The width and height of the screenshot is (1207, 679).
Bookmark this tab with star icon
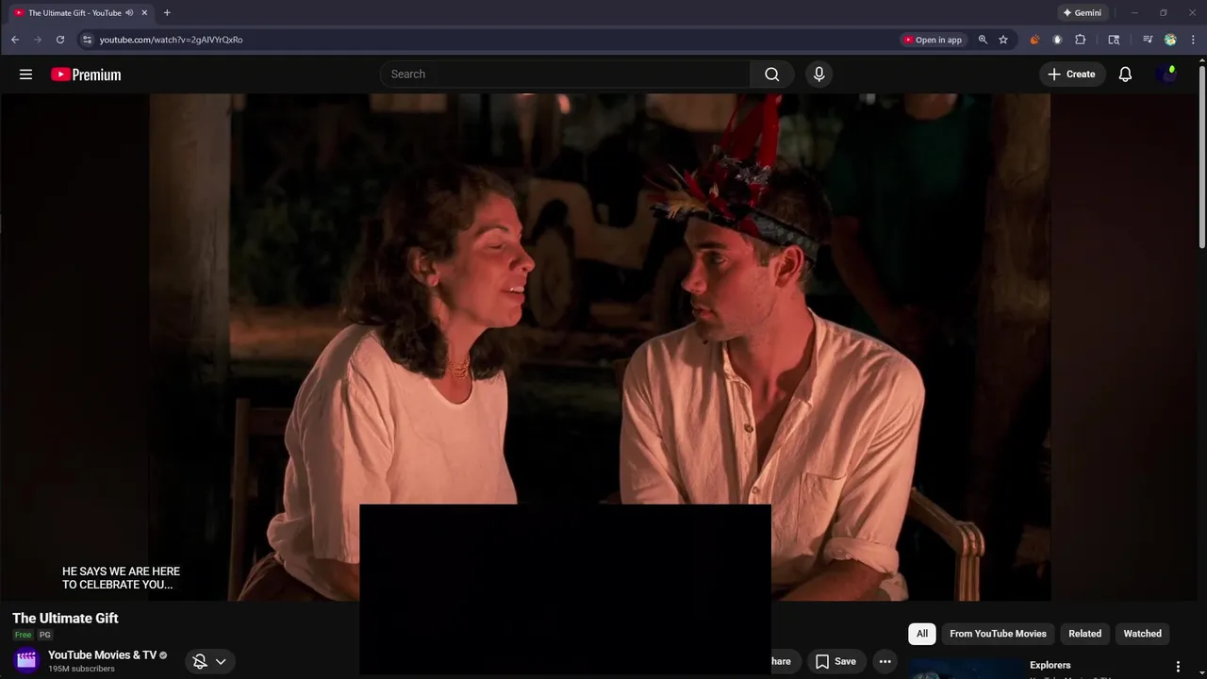pyautogui.click(x=1003, y=40)
